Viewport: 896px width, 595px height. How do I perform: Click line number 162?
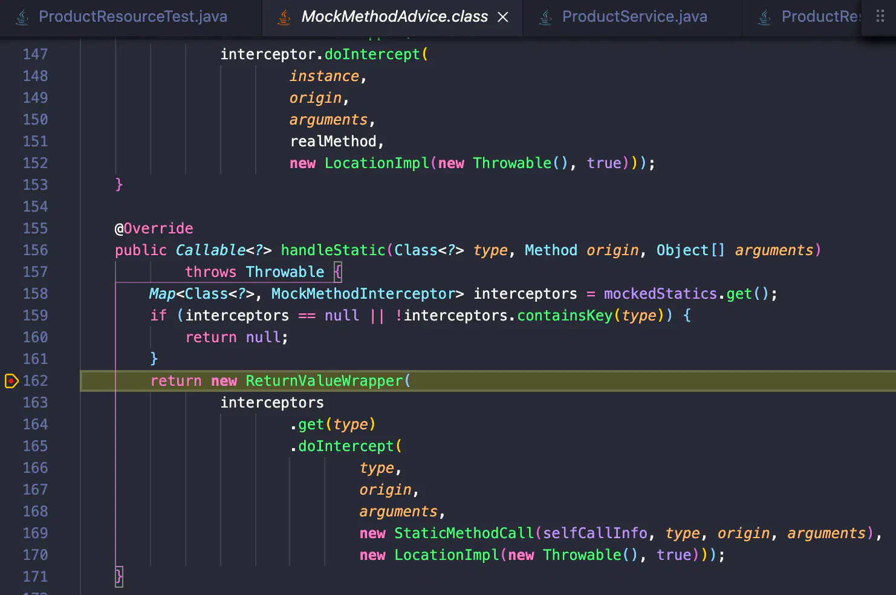point(35,381)
